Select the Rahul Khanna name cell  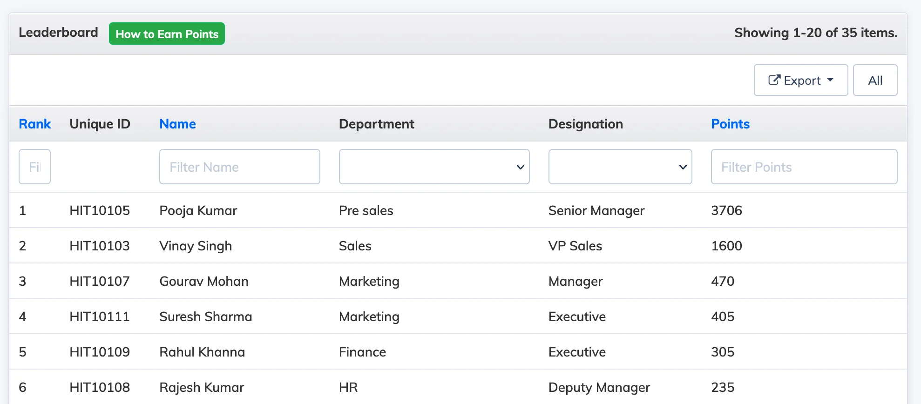tap(202, 352)
